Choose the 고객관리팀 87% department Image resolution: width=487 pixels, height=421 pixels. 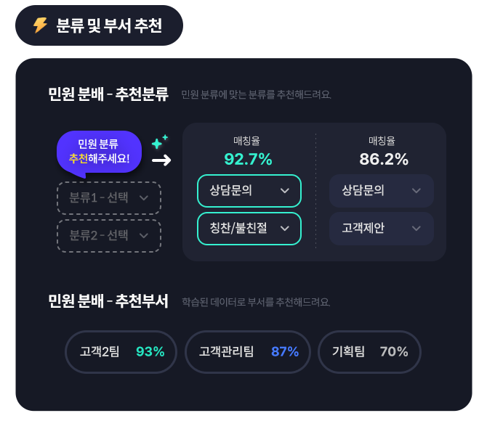tap(248, 352)
